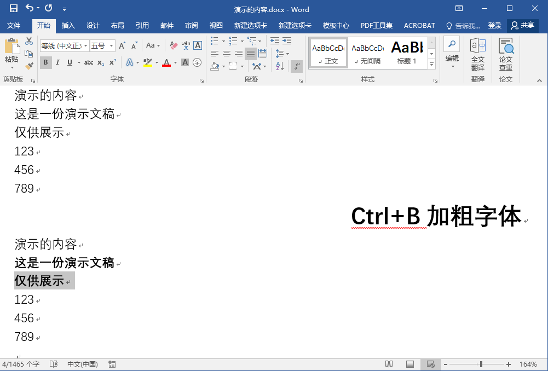The height and width of the screenshot is (371, 548).
Task: Click the Find magnifier editing icon
Action: (452, 44)
